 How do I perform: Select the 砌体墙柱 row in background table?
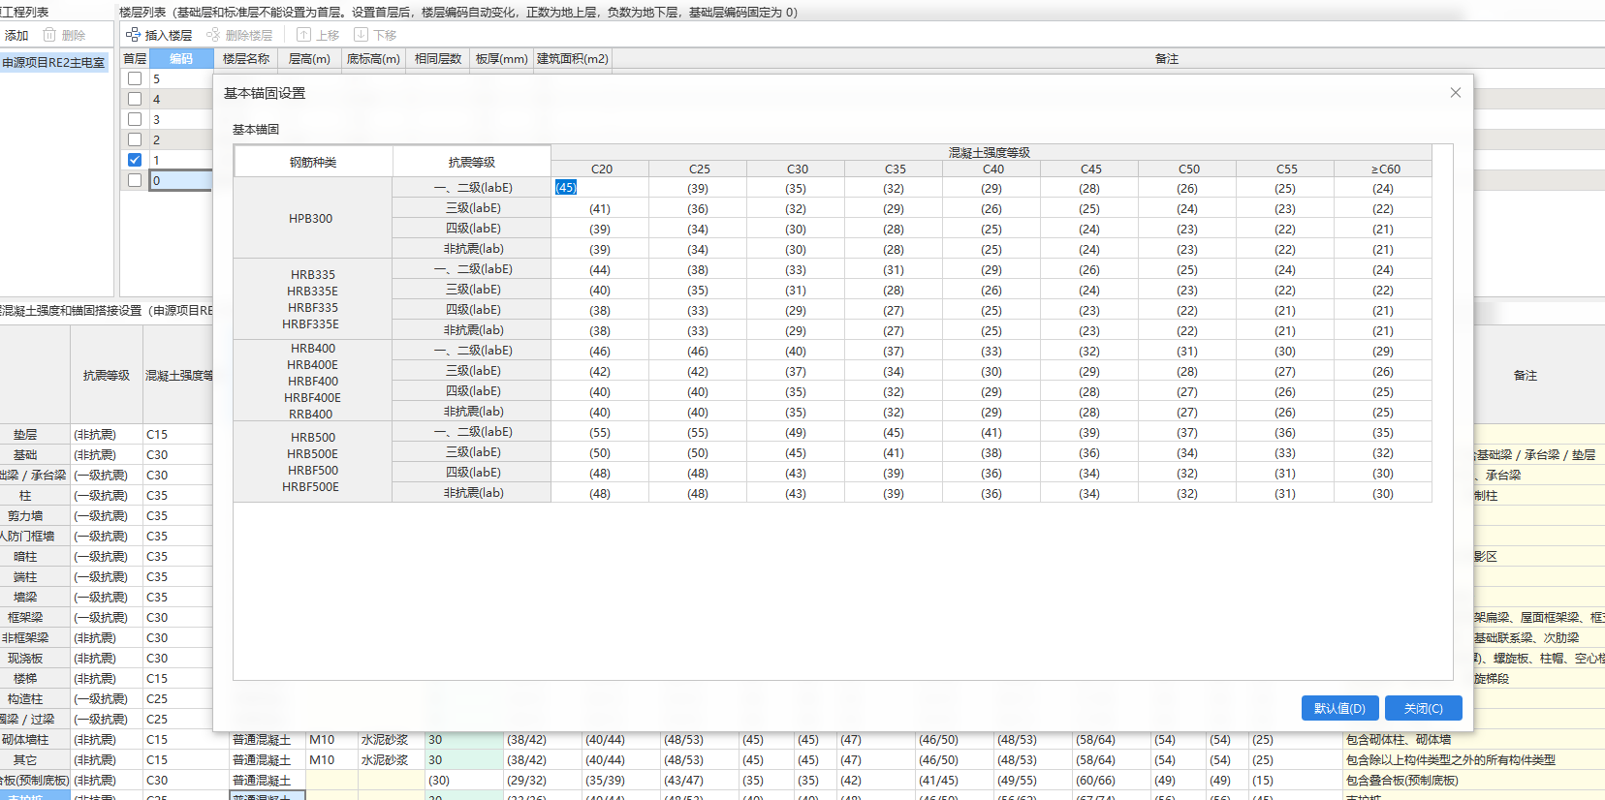[x=25, y=740]
